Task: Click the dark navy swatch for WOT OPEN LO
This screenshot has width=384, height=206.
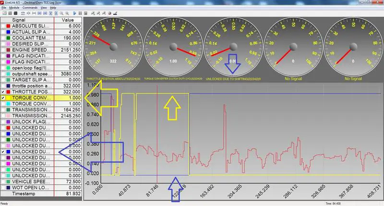Action: coord(8,188)
